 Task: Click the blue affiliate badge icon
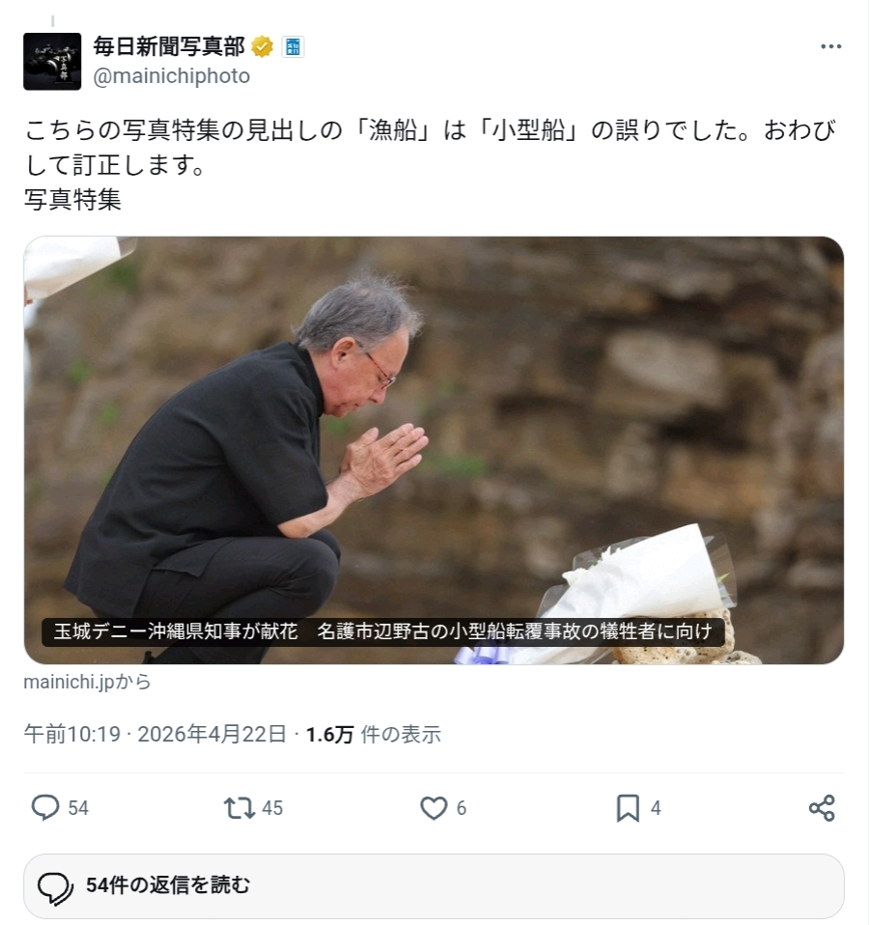point(293,46)
